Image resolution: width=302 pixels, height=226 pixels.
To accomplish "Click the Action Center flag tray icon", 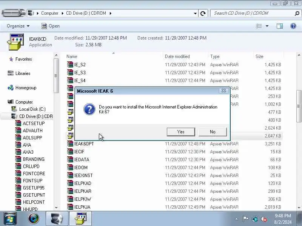I will point(245,219).
